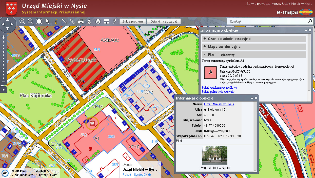Click the address ul. Kolejowa 15
Image resolution: width=315 pixels, height=178 pixels.
[x=215, y=110]
